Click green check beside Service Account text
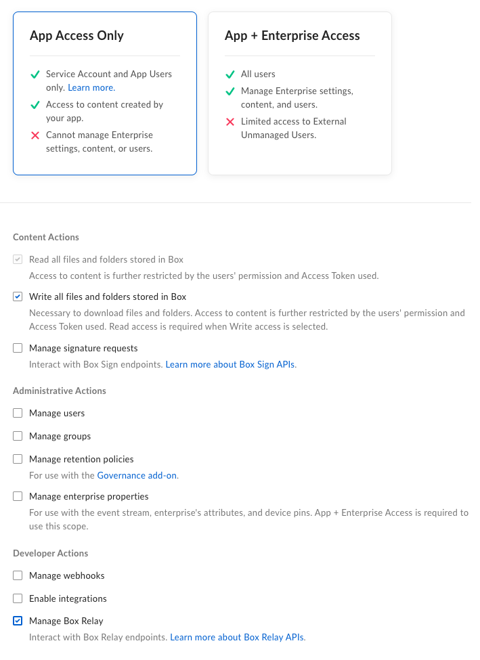Image resolution: width=480 pixels, height=660 pixels. [35, 74]
